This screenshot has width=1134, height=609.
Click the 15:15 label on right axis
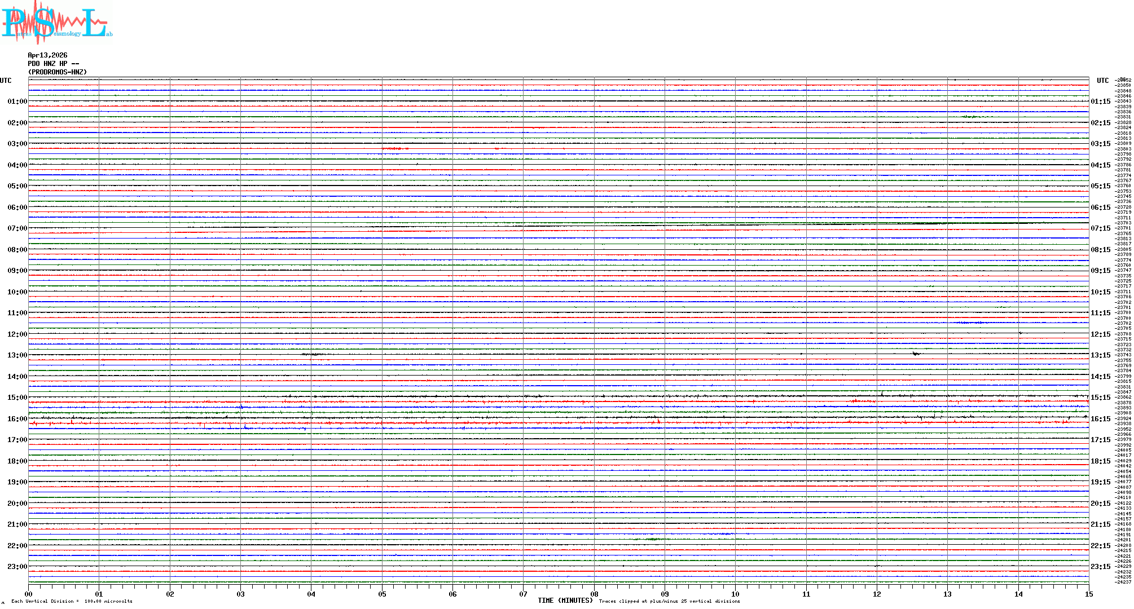pos(1100,398)
